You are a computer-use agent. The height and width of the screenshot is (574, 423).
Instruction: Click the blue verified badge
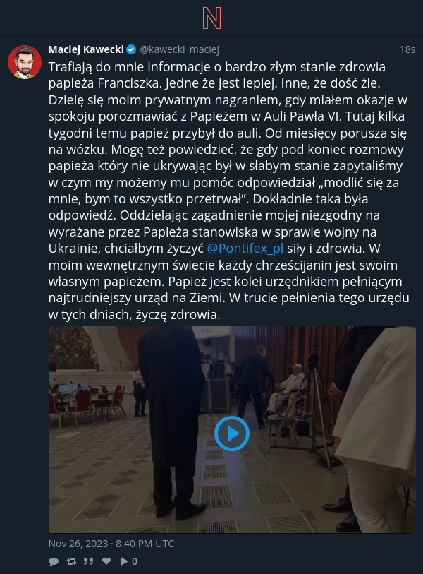coord(131,49)
